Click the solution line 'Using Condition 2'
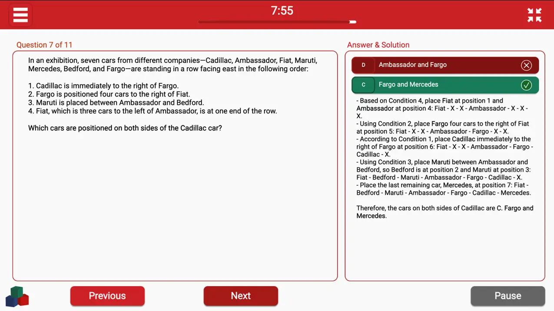The image size is (554, 311). pos(443,128)
